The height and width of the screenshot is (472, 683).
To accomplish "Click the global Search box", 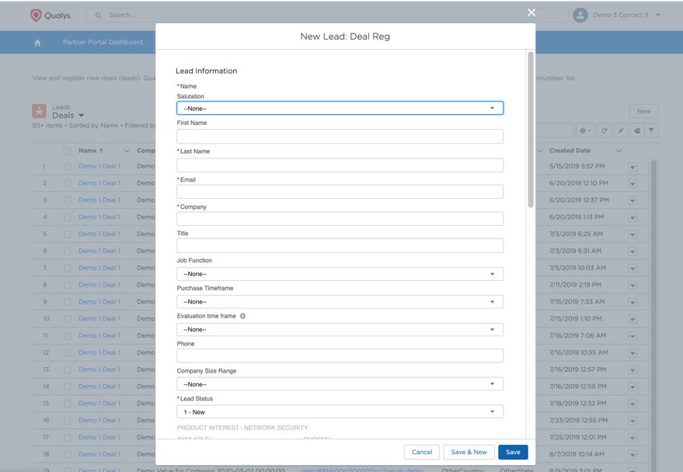I will (x=326, y=16).
